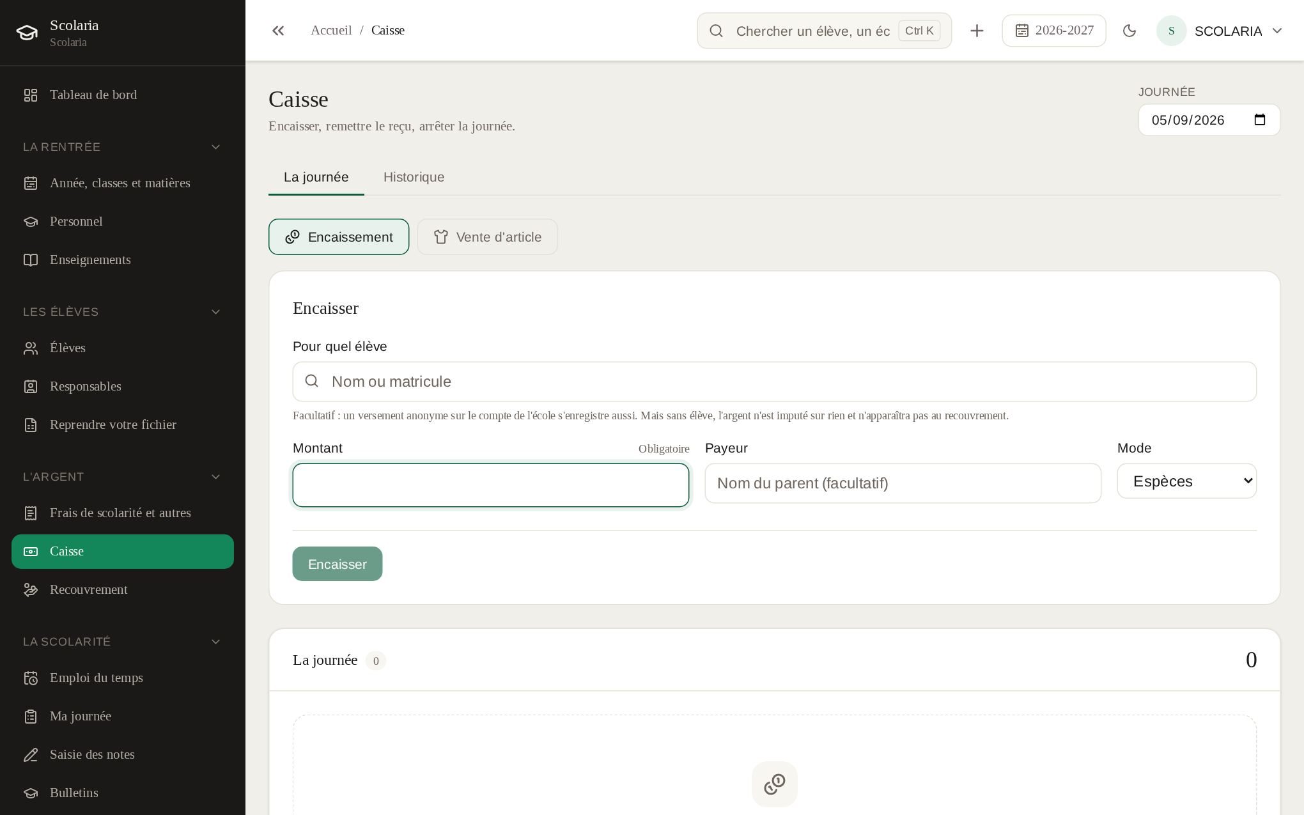This screenshot has width=1304, height=815.
Task: Click the green Encaisser button
Action: [338, 564]
